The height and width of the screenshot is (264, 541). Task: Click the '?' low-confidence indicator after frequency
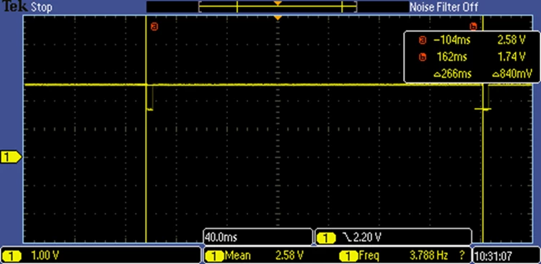click(462, 256)
